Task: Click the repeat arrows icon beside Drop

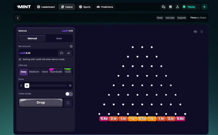Action: (68, 103)
